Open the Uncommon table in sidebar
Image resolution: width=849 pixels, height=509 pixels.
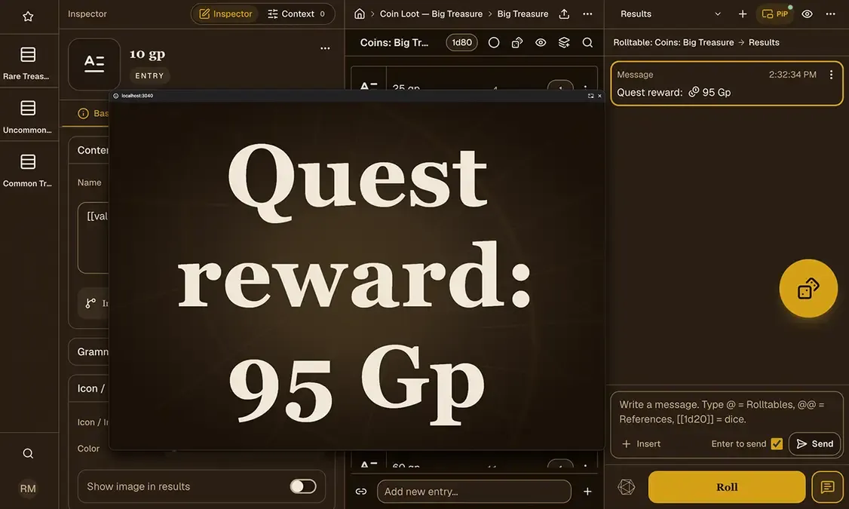click(28, 116)
